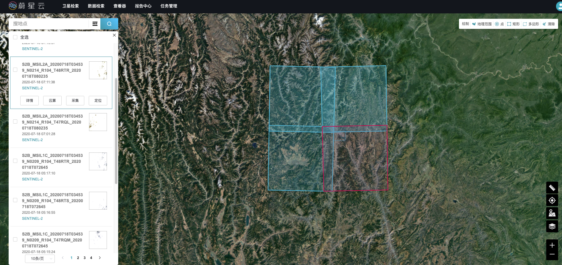Open the 10条/页 page size dropdown
562x265 pixels.
pyautogui.click(x=40, y=258)
